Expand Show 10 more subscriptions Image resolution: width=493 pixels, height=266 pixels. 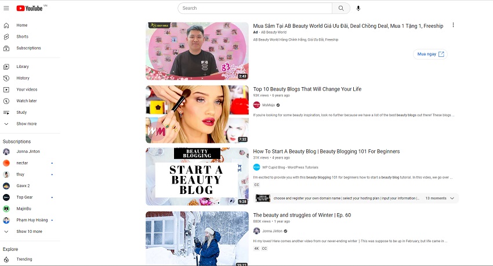(x=30, y=232)
